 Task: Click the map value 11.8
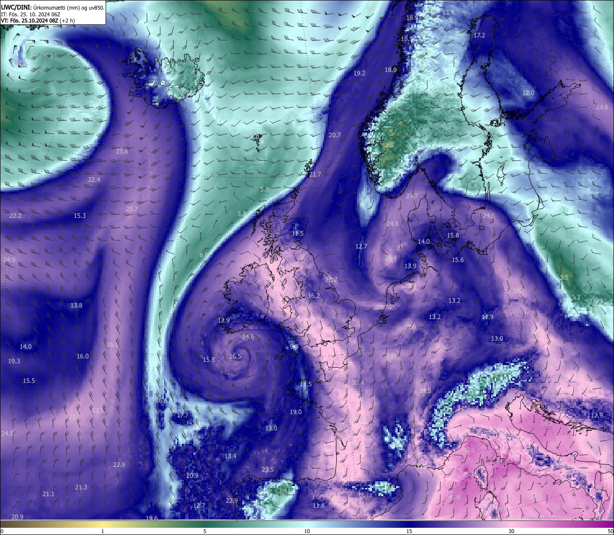tap(319, 505)
